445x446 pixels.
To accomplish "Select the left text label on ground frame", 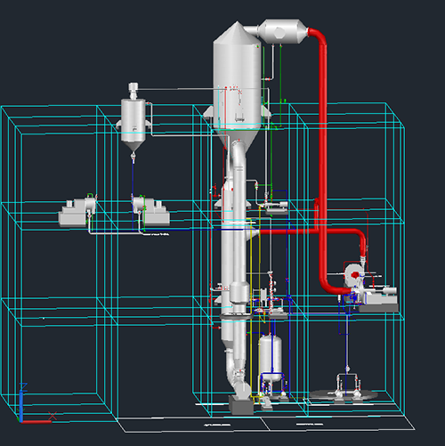I will click(x=217, y=425).
